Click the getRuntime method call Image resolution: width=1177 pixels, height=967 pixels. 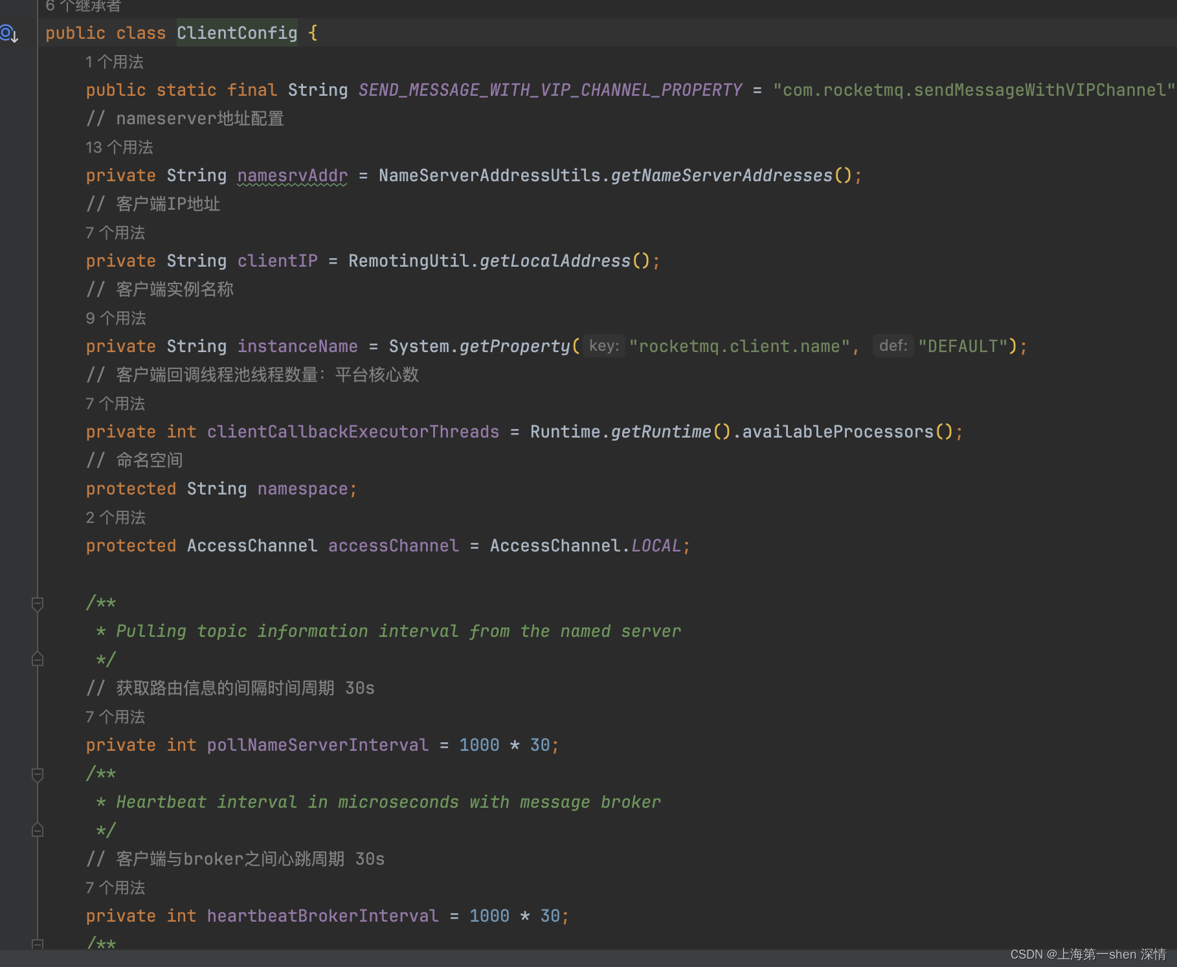pyautogui.click(x=661, y=432)
